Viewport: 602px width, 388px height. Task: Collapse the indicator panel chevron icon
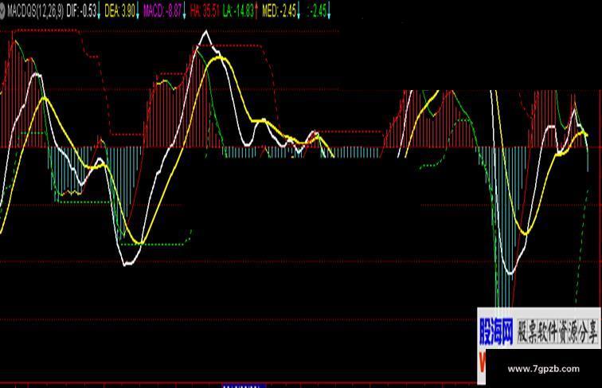click(2, 11)
